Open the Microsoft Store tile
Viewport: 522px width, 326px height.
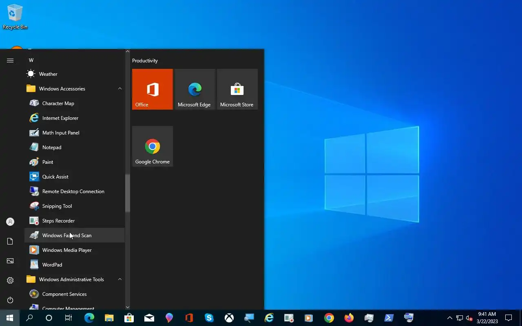[237, 89]
